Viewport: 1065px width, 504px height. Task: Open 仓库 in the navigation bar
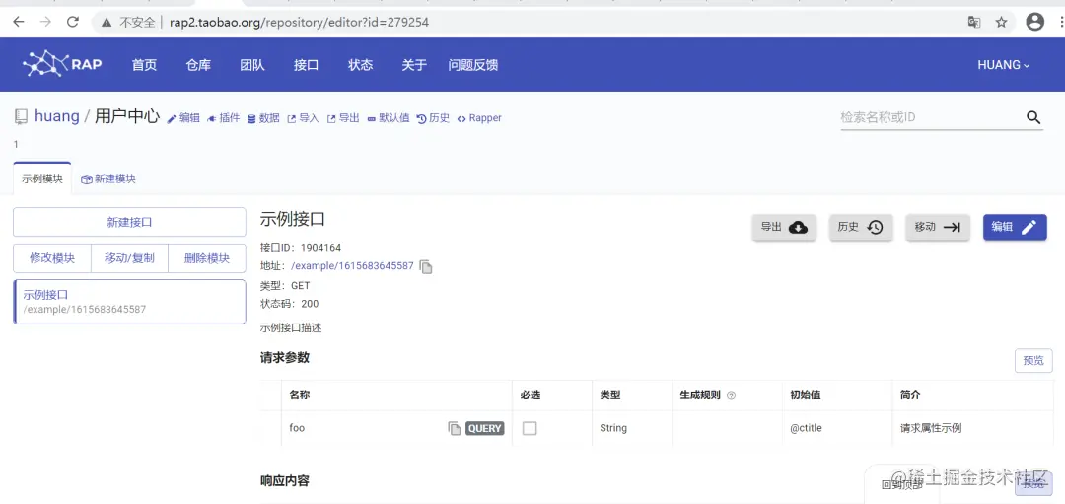pos(198,64)
